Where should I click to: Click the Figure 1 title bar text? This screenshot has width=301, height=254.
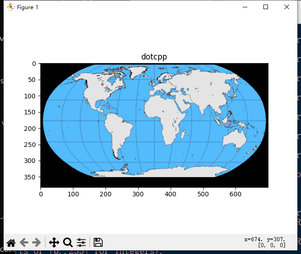click(x=28, y=7)
